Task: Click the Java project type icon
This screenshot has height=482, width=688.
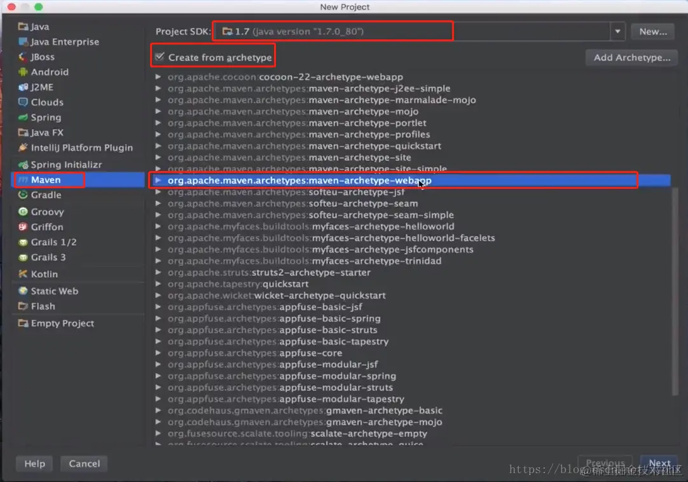Action: point(23,27)
